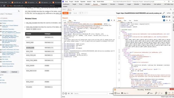174x98 pixels.
Task: Switch request view to Hex
Action: 75,21
